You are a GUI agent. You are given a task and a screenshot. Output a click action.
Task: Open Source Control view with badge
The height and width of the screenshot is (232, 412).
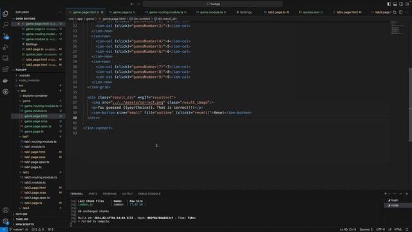point(6,36)
